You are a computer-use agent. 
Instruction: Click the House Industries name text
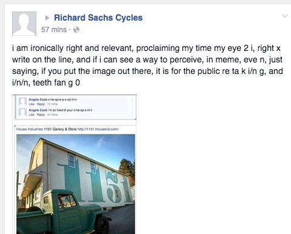[x=30, y=129]
